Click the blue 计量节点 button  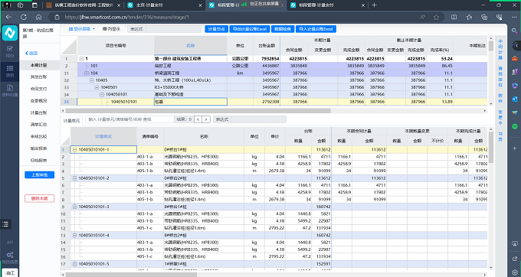[x=216, y=29]
